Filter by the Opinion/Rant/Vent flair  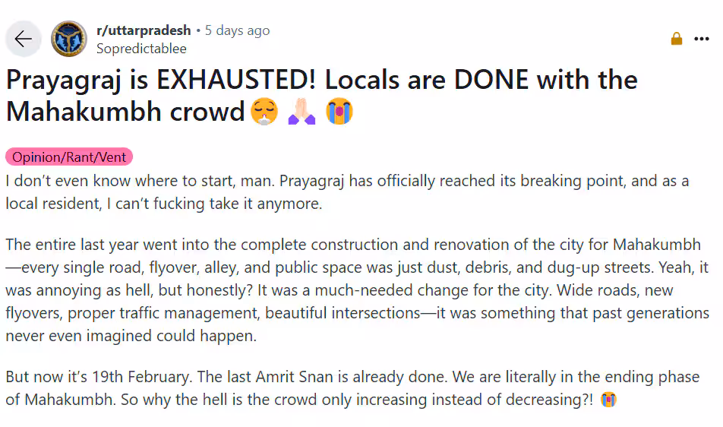(x=69, y=157)
